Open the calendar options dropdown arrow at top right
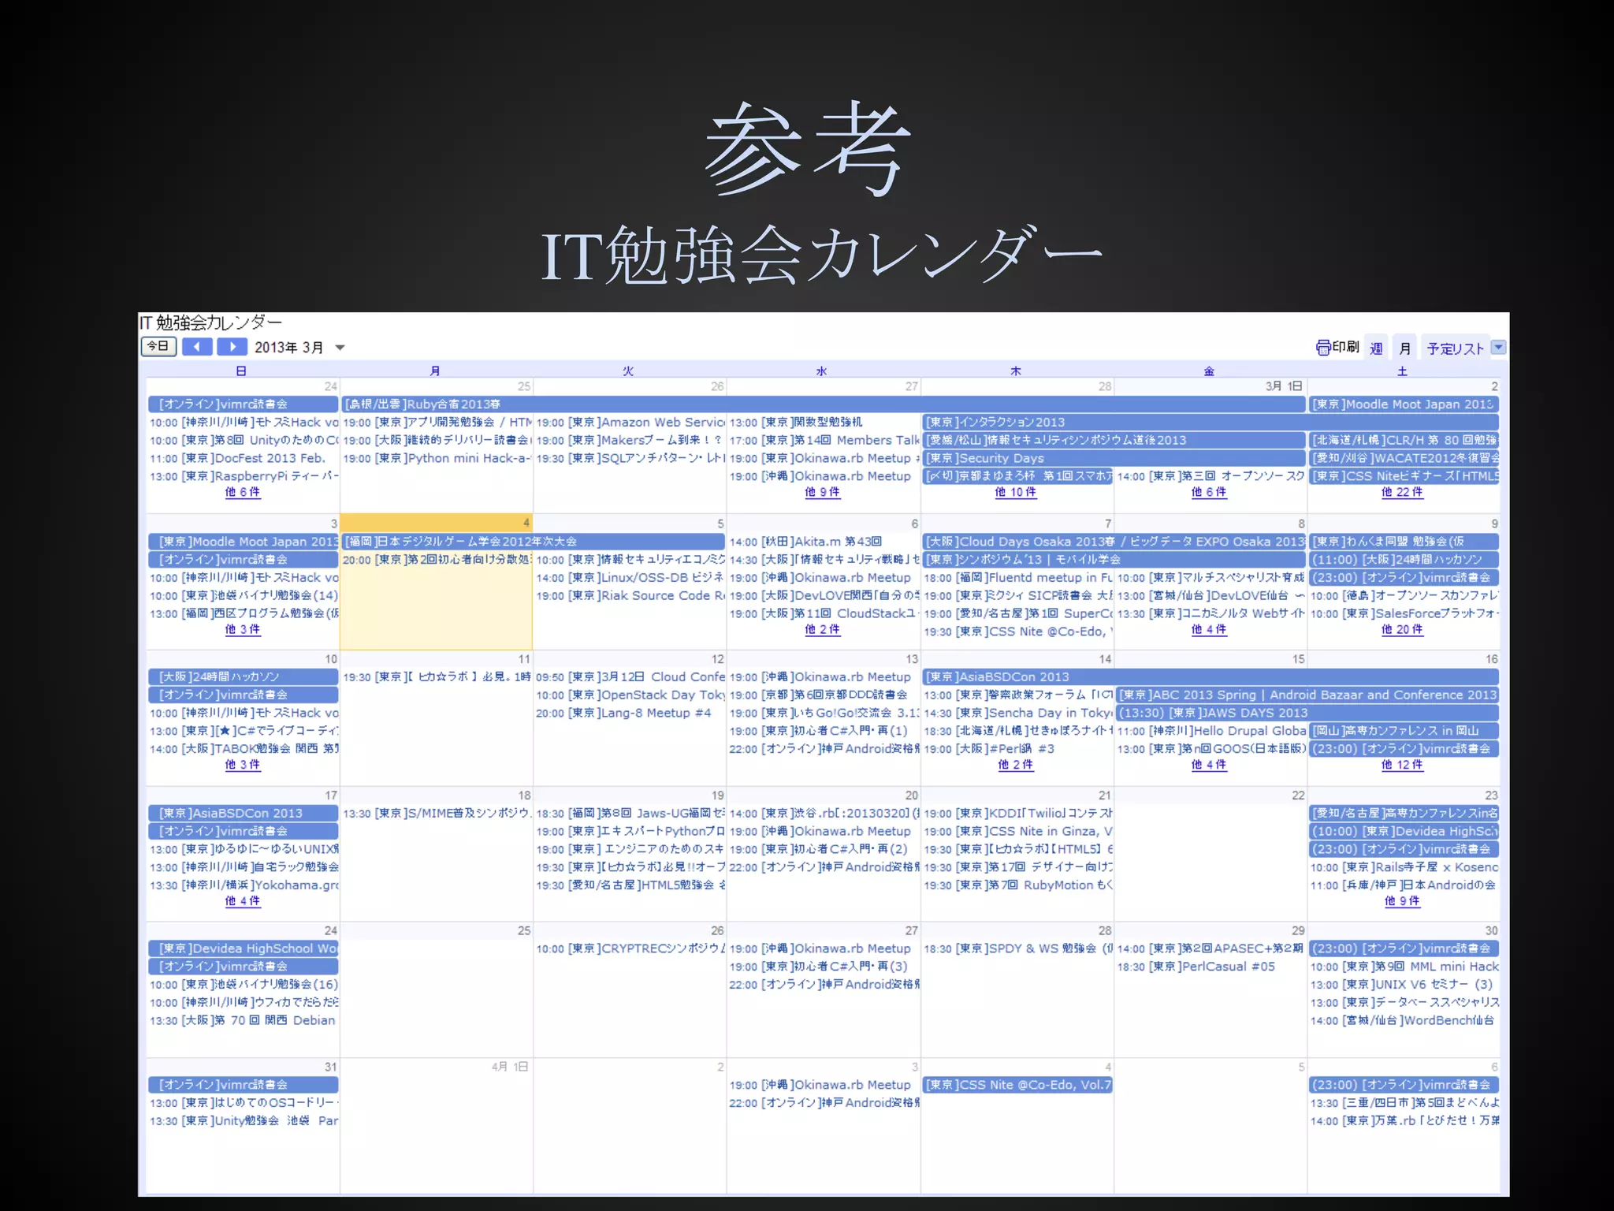Viewport: 1614px width, 1211px height. (x=1499, y=347)
